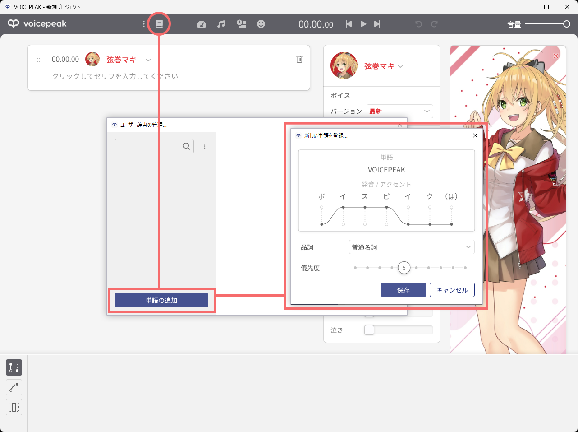The height and width of the screenshot is (432, 578).
Task: Start playback with the play button
Action: coord(363,24)
